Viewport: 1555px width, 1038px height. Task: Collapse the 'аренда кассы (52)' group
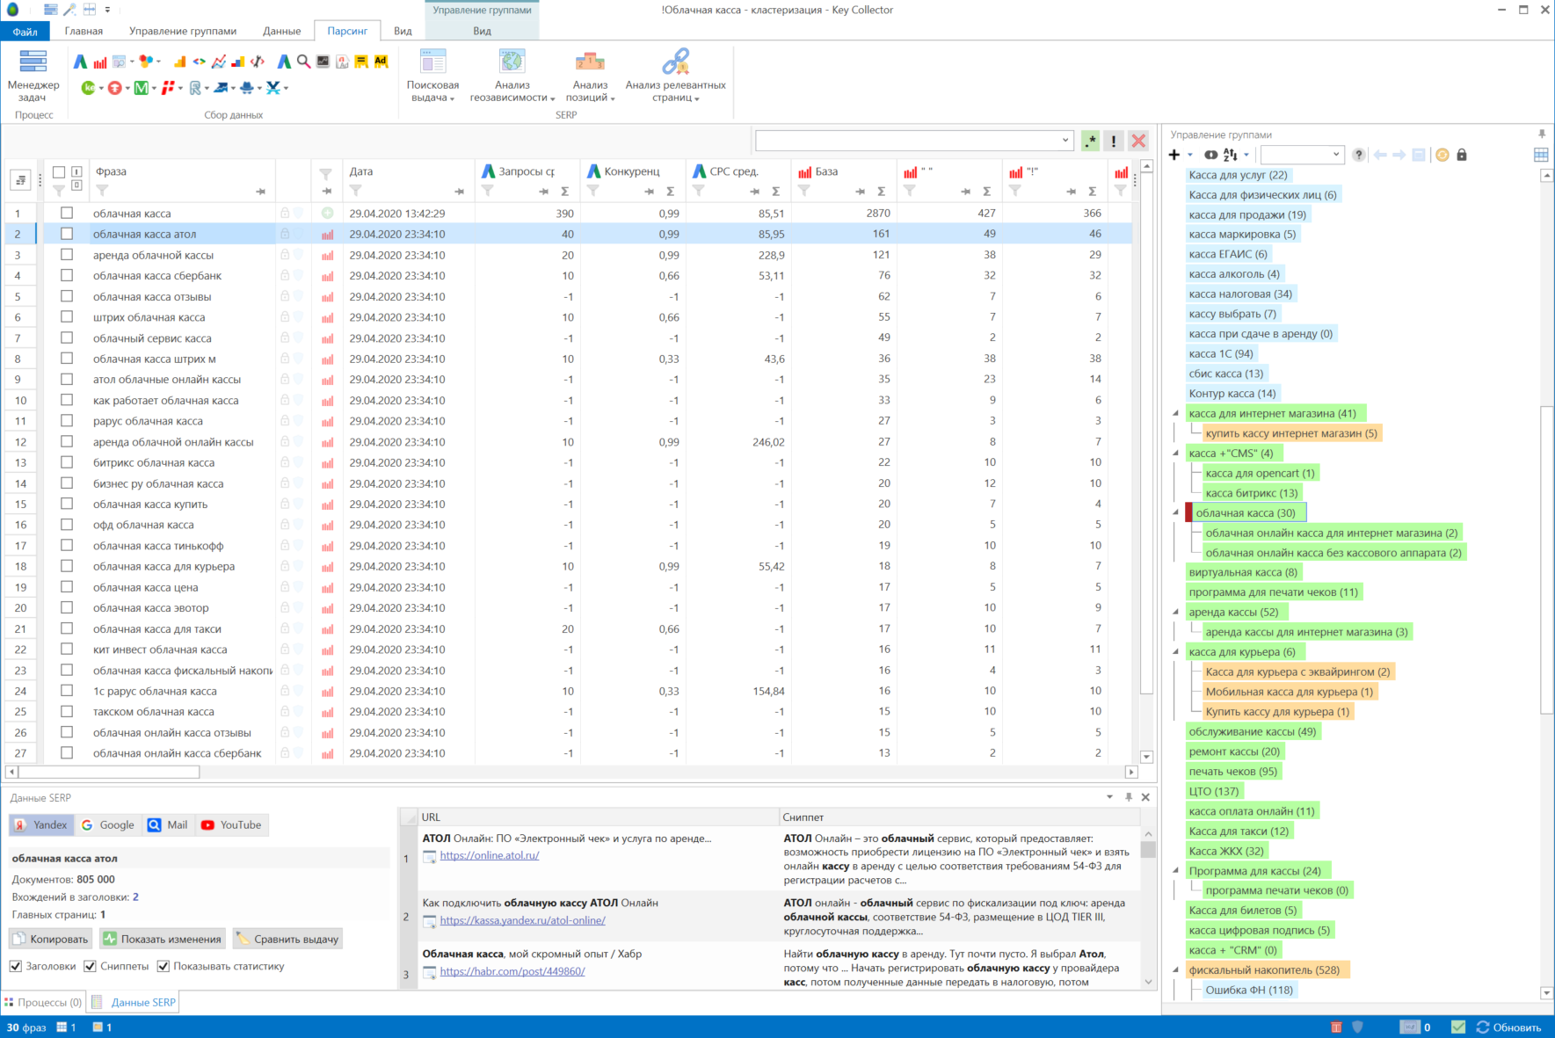[1176, 612]
